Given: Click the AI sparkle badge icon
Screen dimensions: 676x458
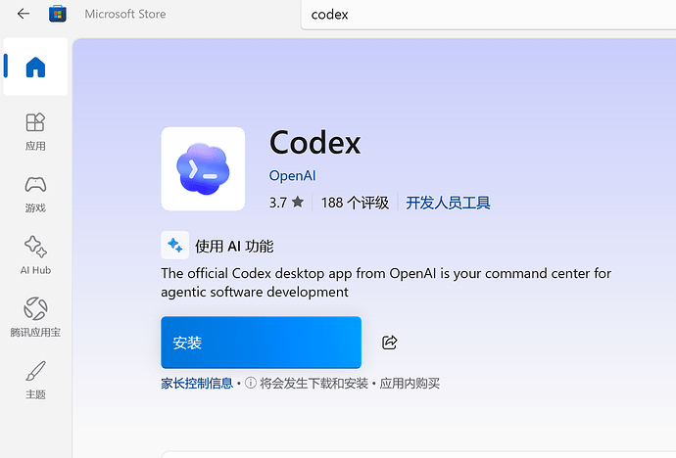Looking at the screenshot, I should (175, 246).
